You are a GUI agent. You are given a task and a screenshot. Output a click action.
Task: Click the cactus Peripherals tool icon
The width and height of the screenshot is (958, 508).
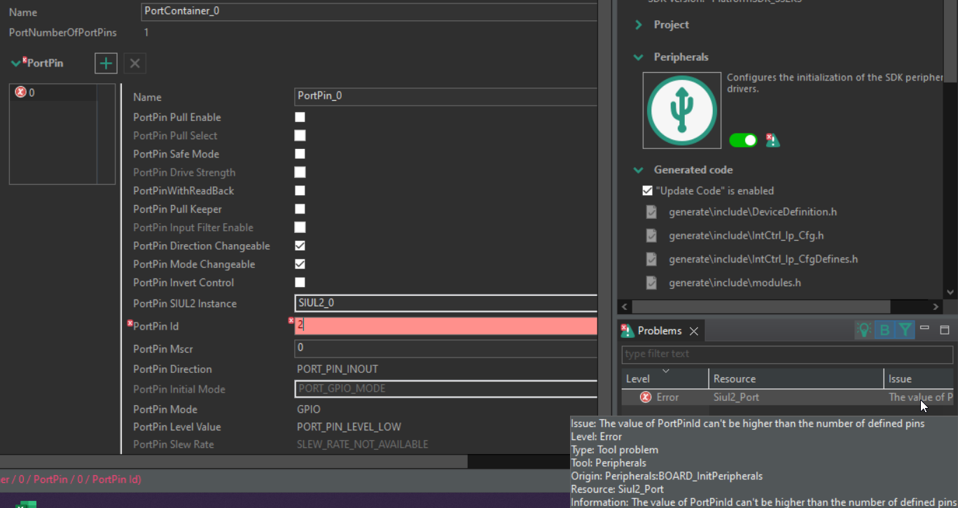point(681,110)
